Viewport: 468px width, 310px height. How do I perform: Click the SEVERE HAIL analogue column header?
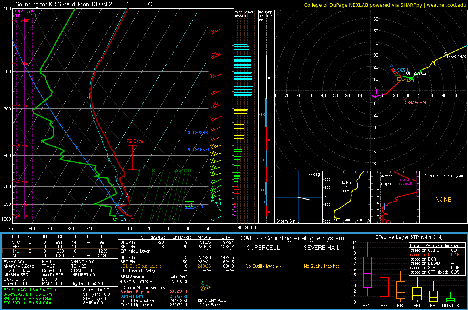pyautogui.click(x=321, y=248)
